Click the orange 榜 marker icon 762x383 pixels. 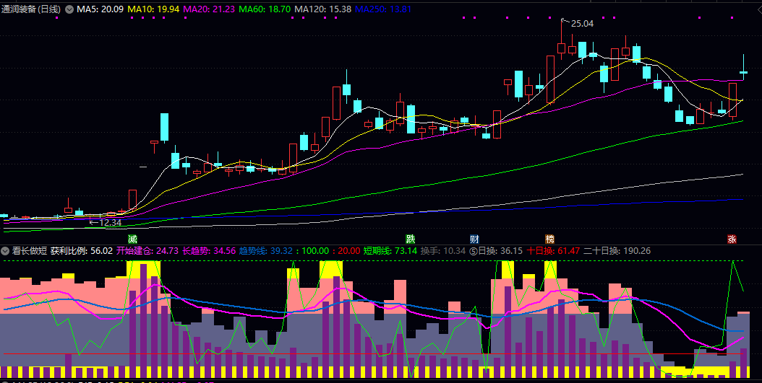click(x=549, y=239)
